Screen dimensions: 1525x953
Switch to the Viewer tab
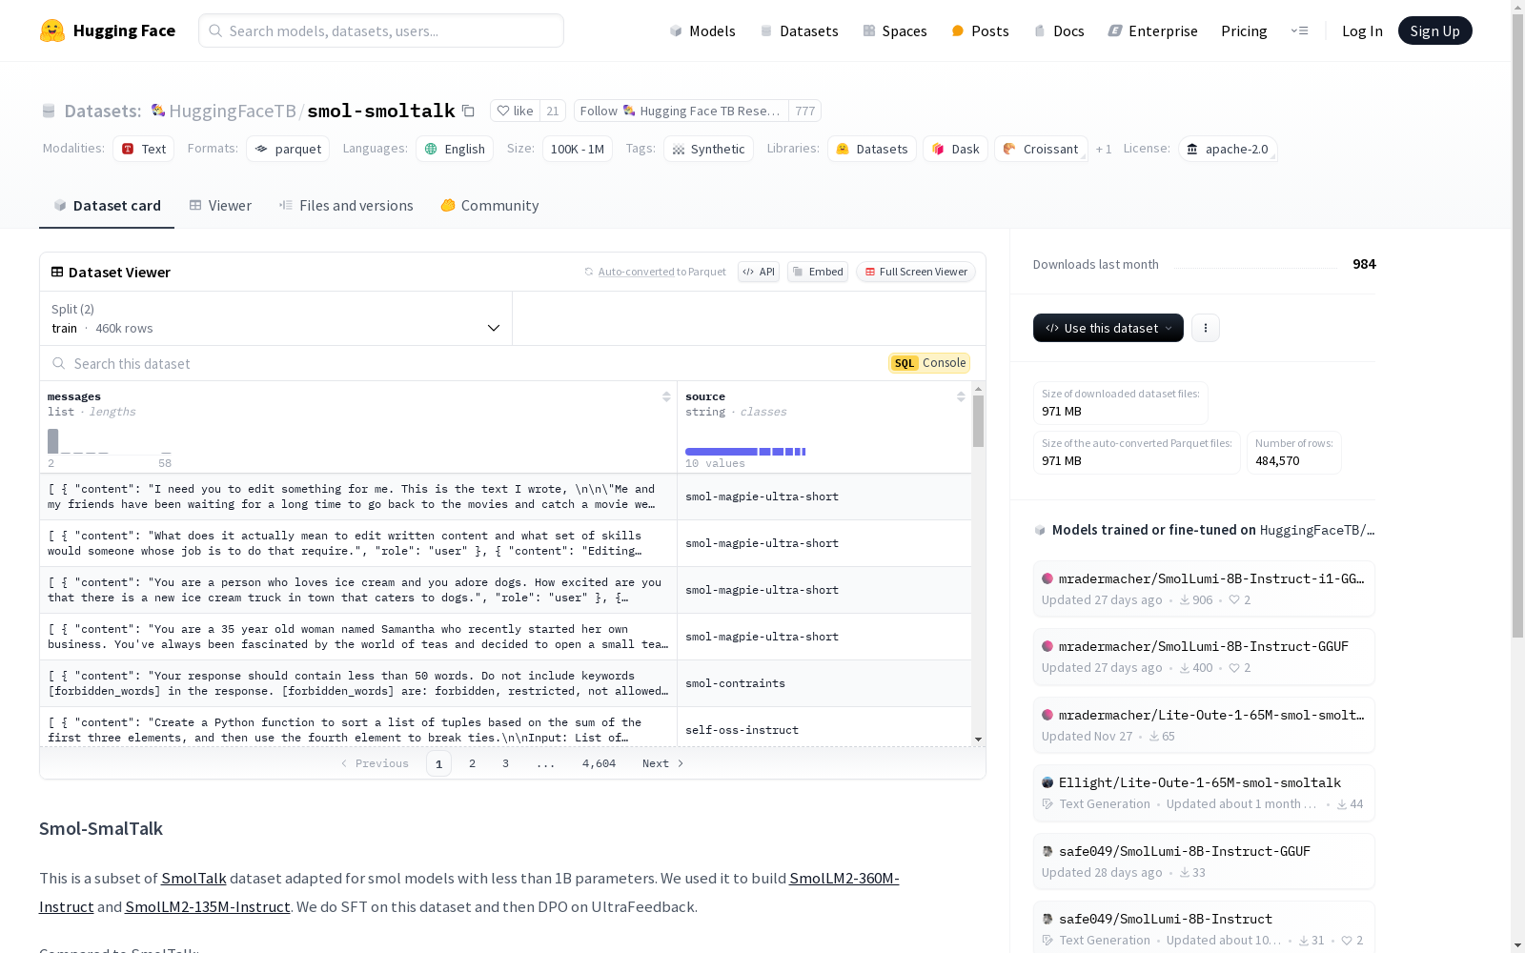point(220,206)
